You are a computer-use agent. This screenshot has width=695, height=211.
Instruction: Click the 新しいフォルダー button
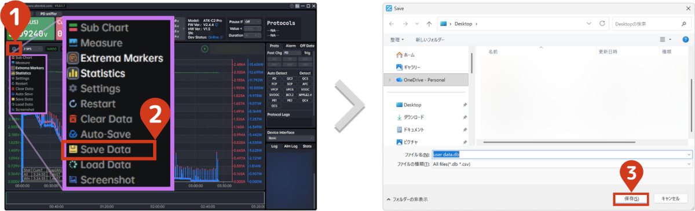coord(430,39)
